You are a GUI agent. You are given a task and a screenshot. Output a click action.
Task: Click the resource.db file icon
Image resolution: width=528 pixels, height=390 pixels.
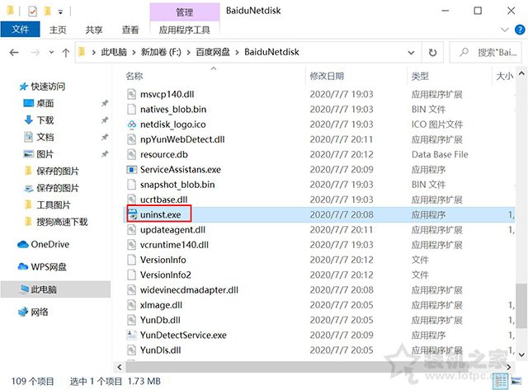132,154
